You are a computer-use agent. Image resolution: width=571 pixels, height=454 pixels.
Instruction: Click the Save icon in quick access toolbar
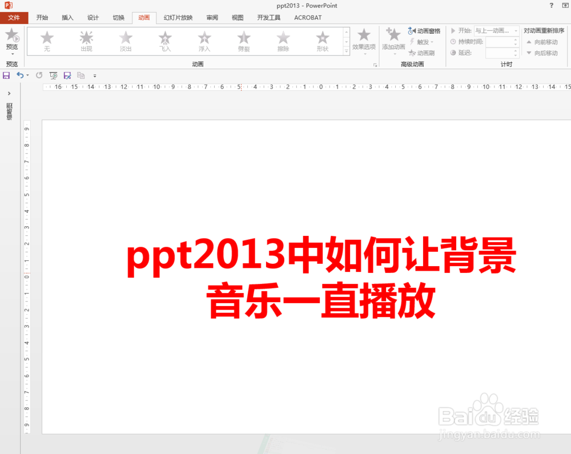click(x=6, y=75)
